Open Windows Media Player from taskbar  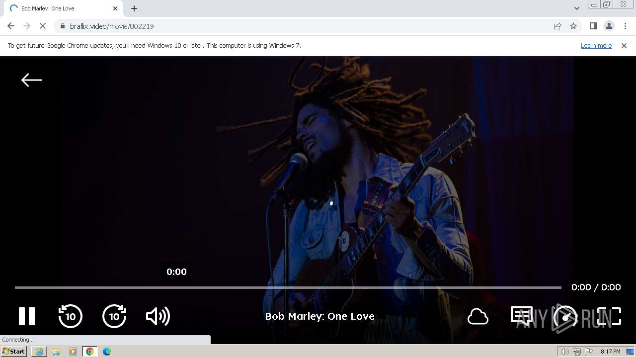tap(73, 352)
